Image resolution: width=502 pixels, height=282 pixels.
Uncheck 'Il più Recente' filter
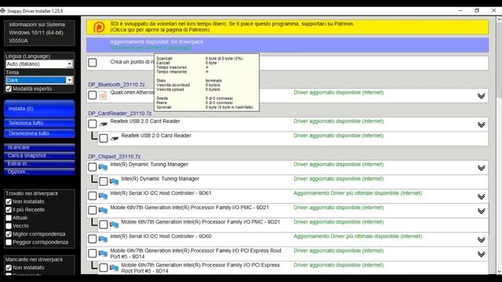(9, 210)
